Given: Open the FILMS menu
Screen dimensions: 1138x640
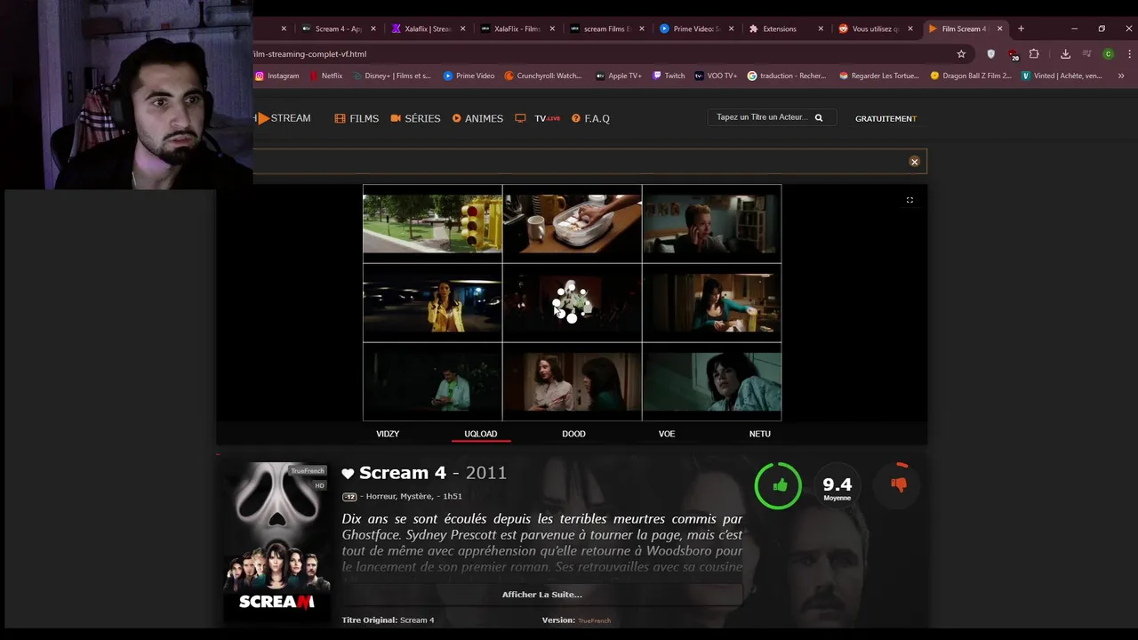Looking at the screenshot, I should (357, 118).
